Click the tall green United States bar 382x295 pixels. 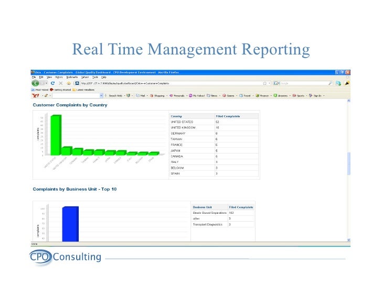coord(56,135)
